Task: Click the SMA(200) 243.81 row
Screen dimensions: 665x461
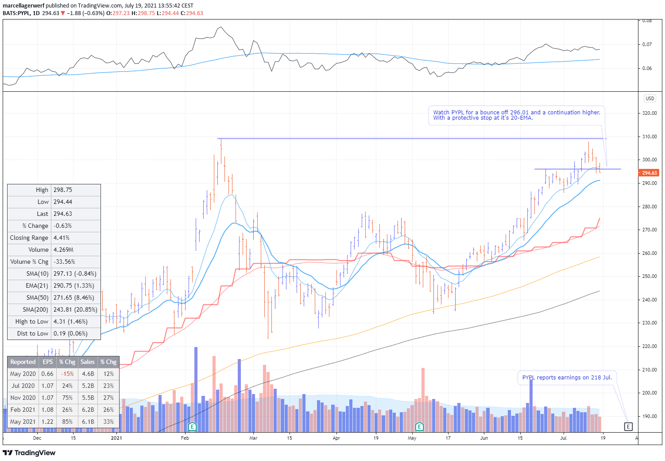Action: click(54, 309)
